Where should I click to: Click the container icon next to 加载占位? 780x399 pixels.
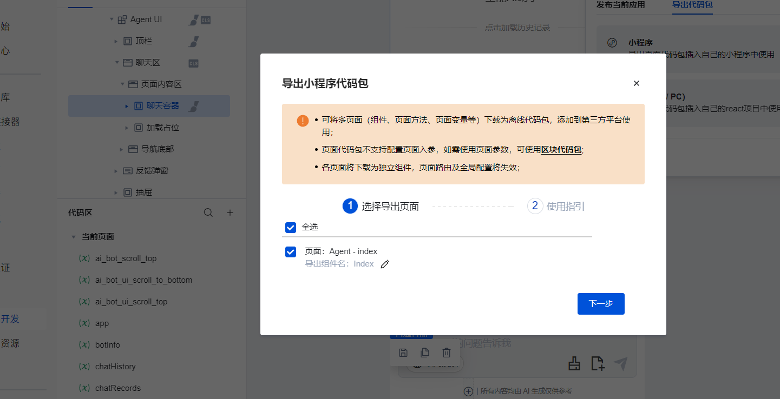click(139, 128)
